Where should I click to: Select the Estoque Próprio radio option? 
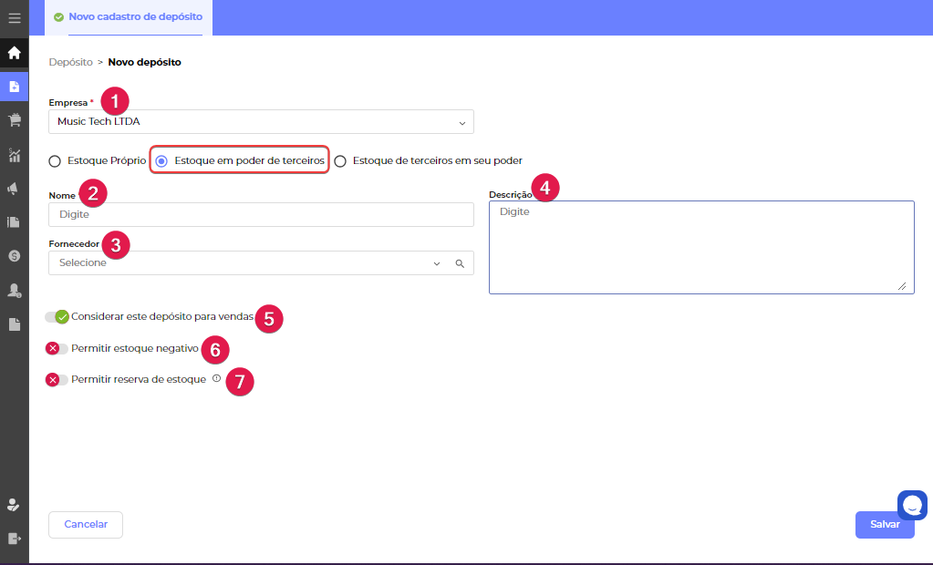pos(55,161)
